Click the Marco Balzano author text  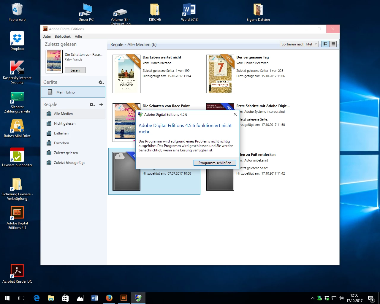[161, 63]
